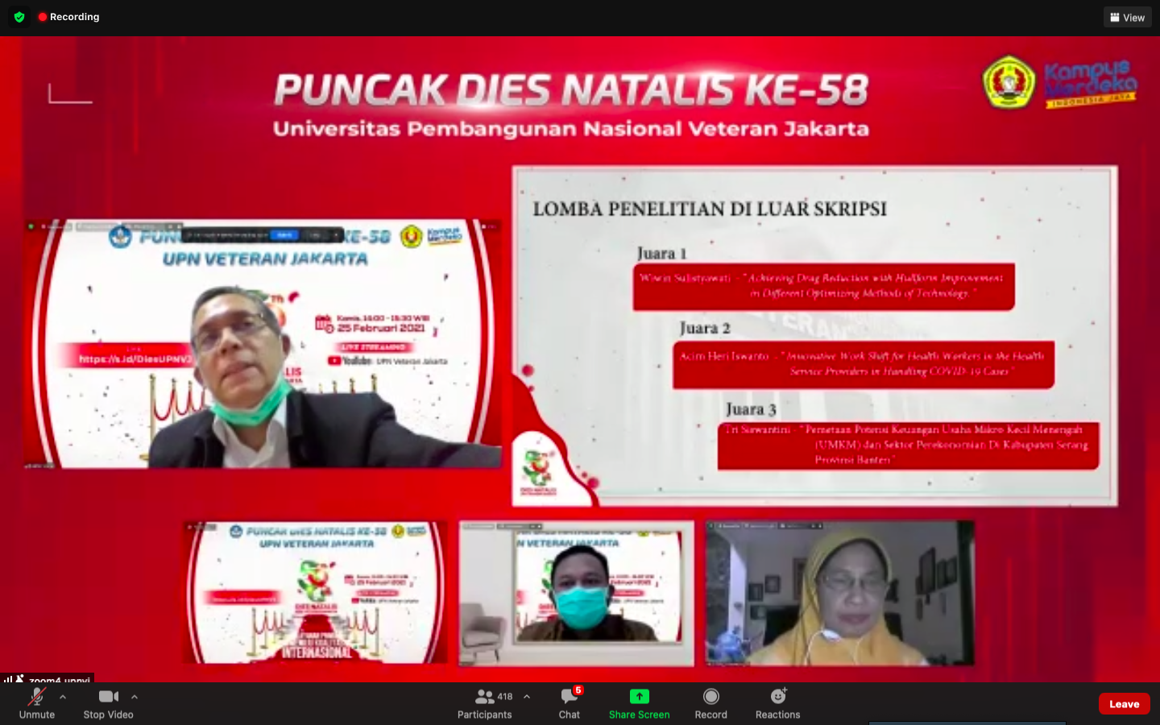Open the Reactions emoji menu
Screen dimensions: 1160x725
(x=777, y=702)
